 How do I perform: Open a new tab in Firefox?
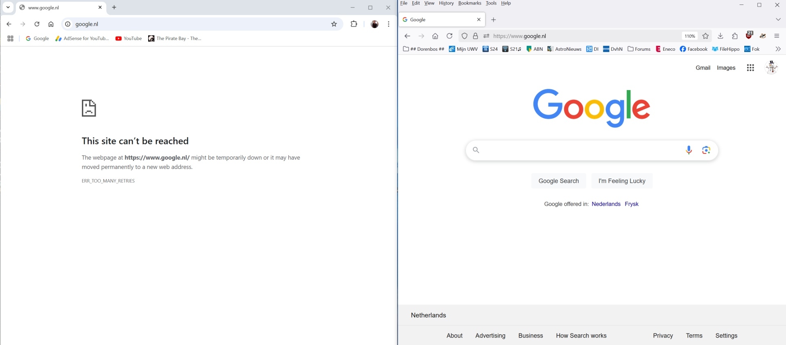[494, 20]
